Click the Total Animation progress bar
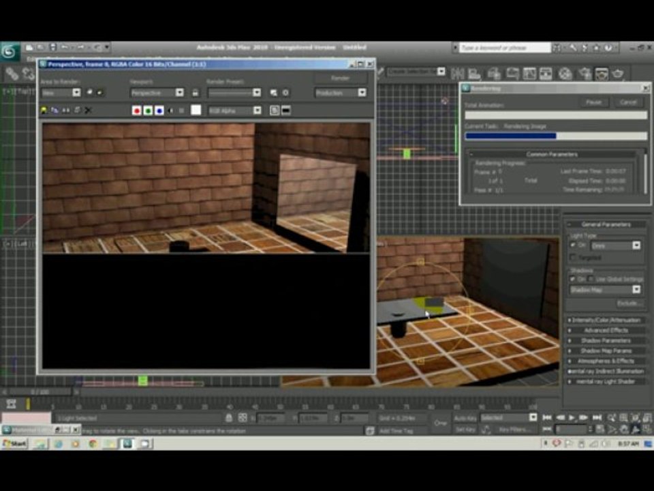Screen dimensions: 654x491 pyautogui.click(x=556, y=115)
